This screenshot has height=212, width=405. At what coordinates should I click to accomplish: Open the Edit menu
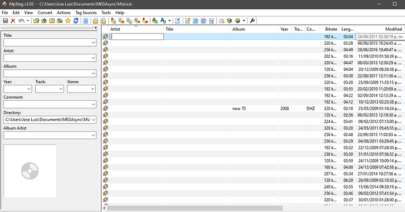tap(16, 12)
